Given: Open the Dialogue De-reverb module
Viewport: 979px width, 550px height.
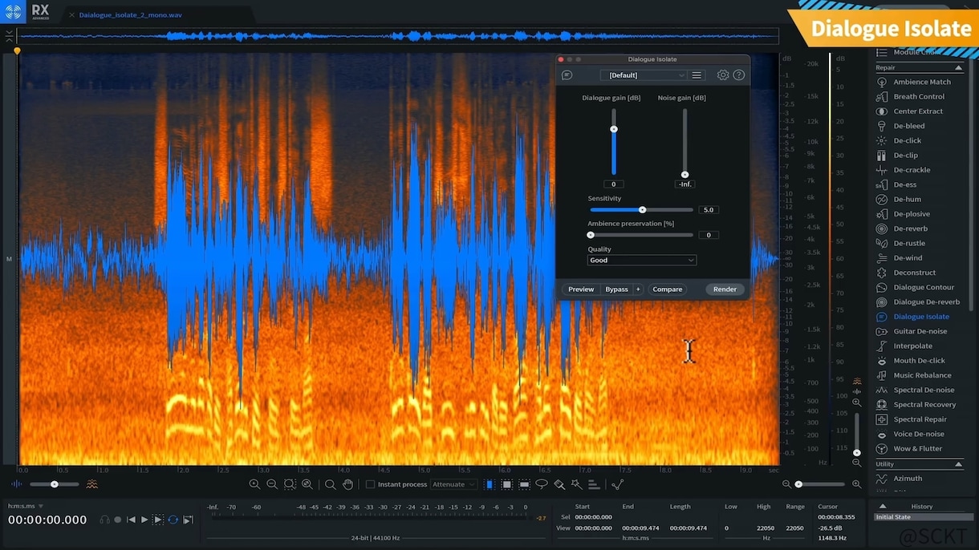Looking at the screenshot, I should click(919, 302).
